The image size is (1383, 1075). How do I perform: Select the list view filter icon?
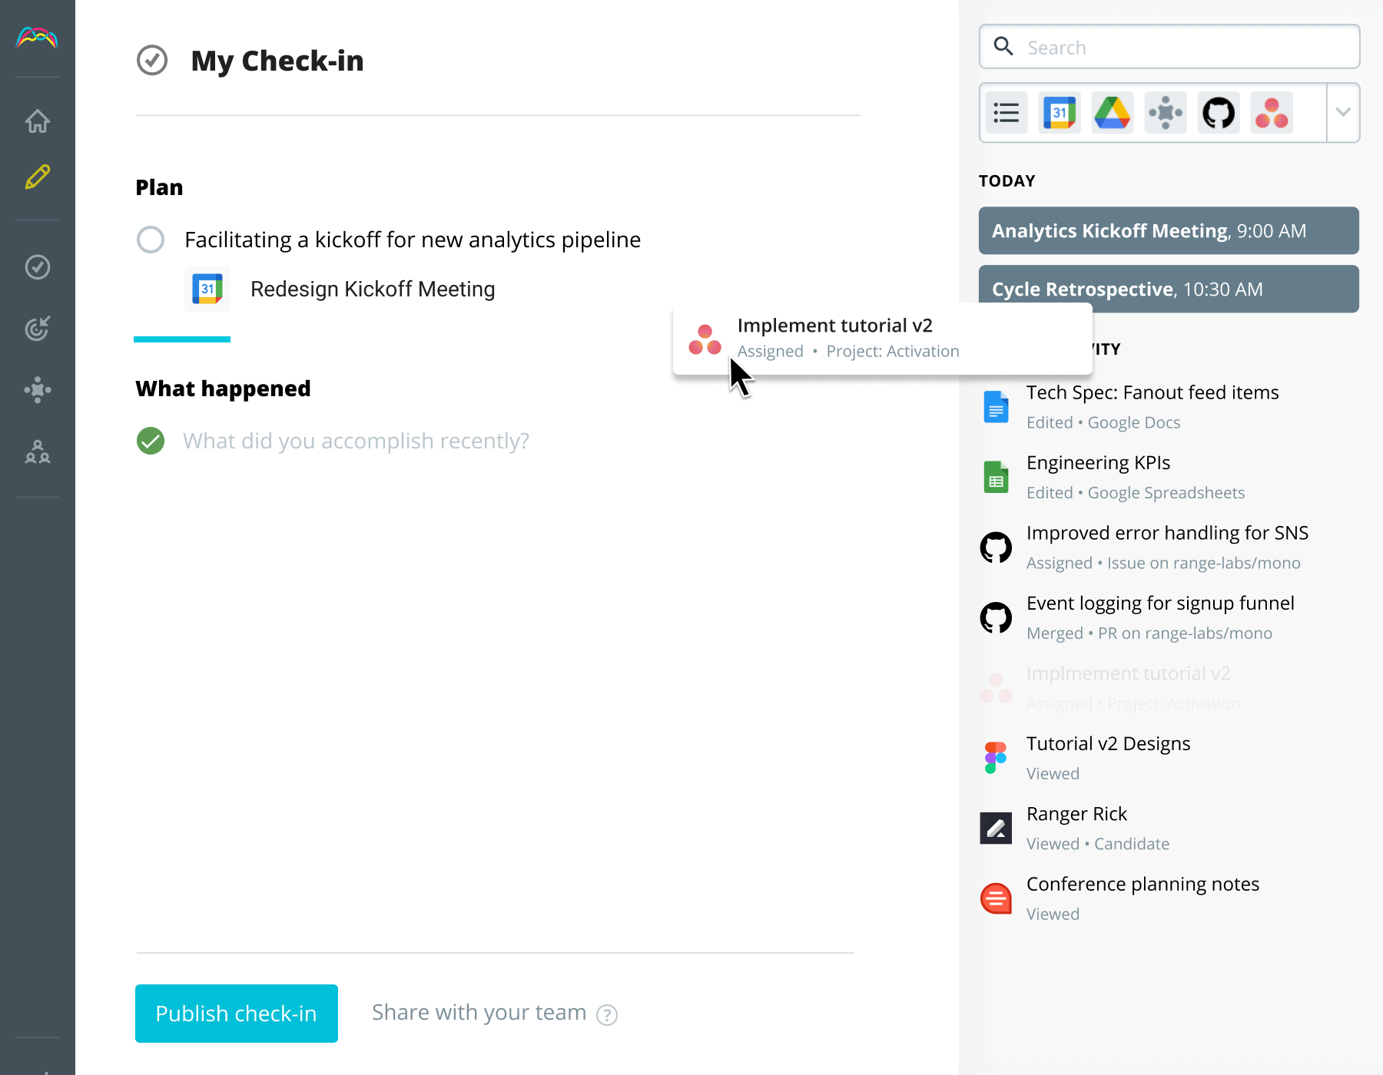(x=1006, y=112)
